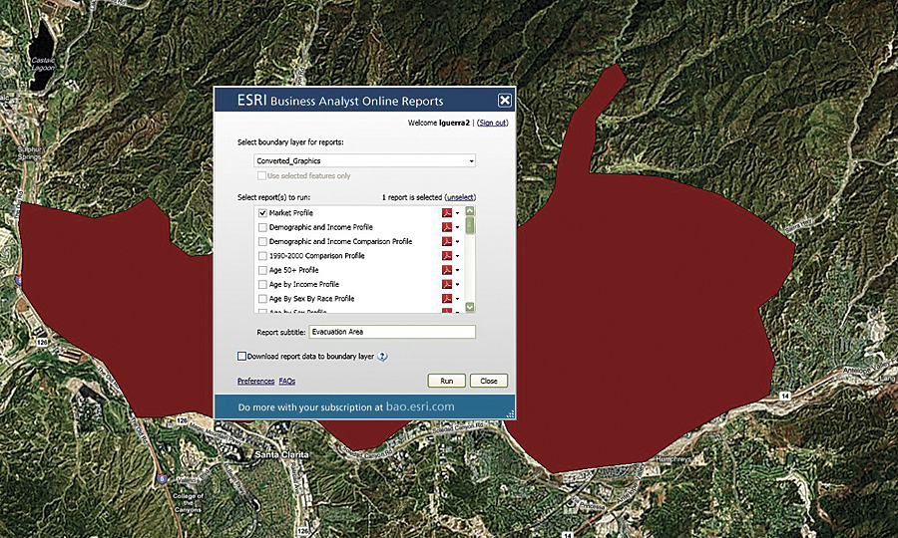
Task: Check the Age 50+ Profile report
Action: pyautogui.click(x=262, y=270)
